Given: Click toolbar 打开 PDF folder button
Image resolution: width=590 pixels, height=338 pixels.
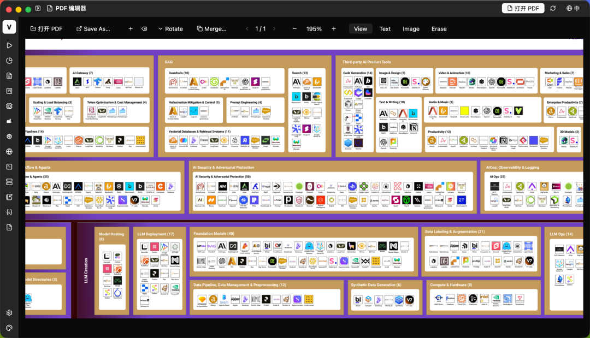Looking at the screenshot, I should pyautogui.click(x=46, y=28).
